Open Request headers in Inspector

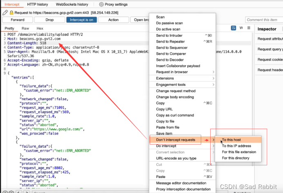click(270, 70)
